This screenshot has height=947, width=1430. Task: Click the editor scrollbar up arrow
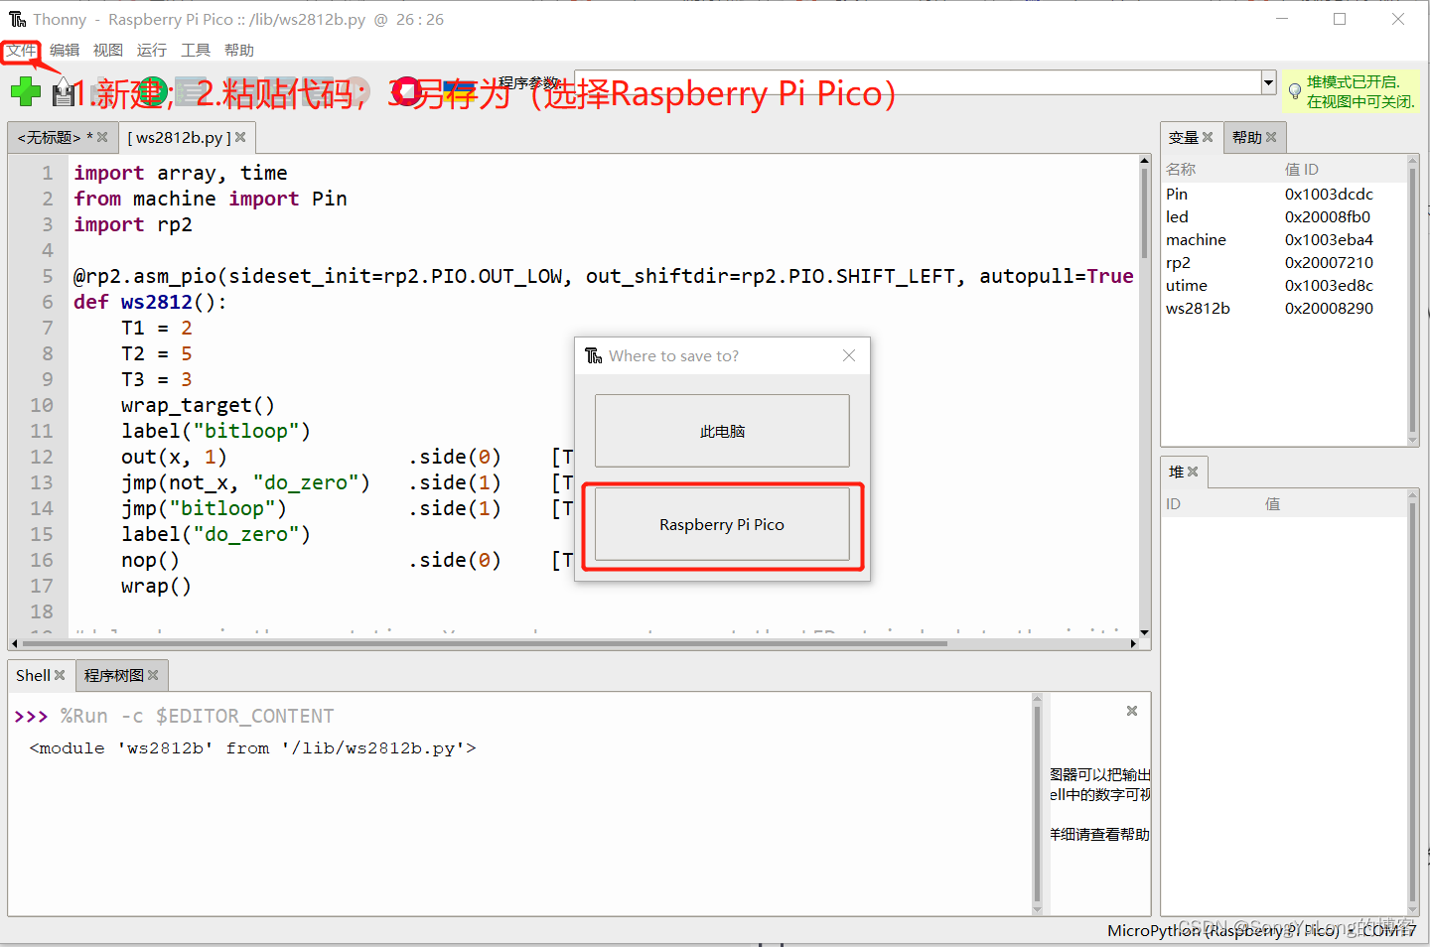[1145, 160]
